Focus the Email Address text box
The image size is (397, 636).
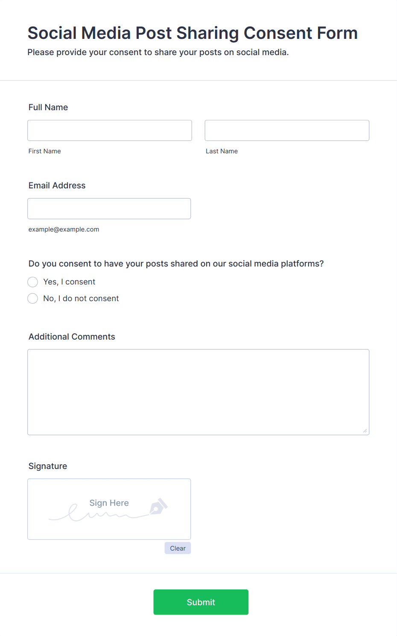coord(109,208)
